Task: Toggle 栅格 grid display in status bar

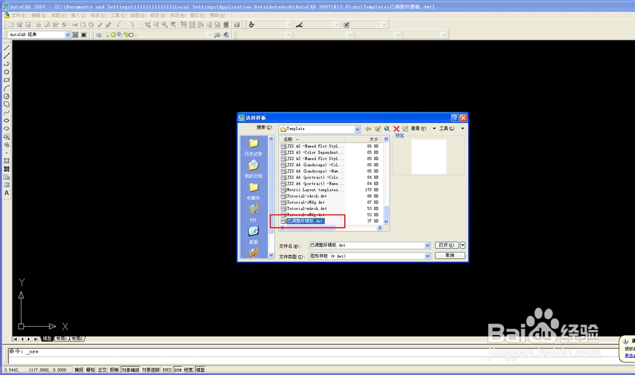Action: tap(90, 370)
